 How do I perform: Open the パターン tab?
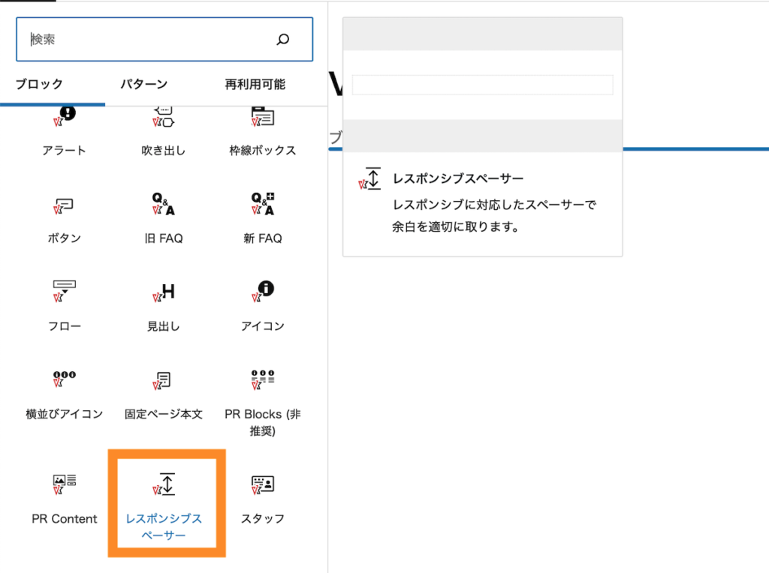click(144, 85)
